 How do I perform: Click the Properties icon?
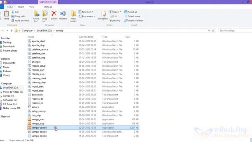tap(103, 14)
